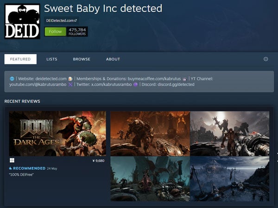This screenshot has height=208, width=278.
Task: Follow the Sweet Baby Inc detected curator
Action: (55, 31)
